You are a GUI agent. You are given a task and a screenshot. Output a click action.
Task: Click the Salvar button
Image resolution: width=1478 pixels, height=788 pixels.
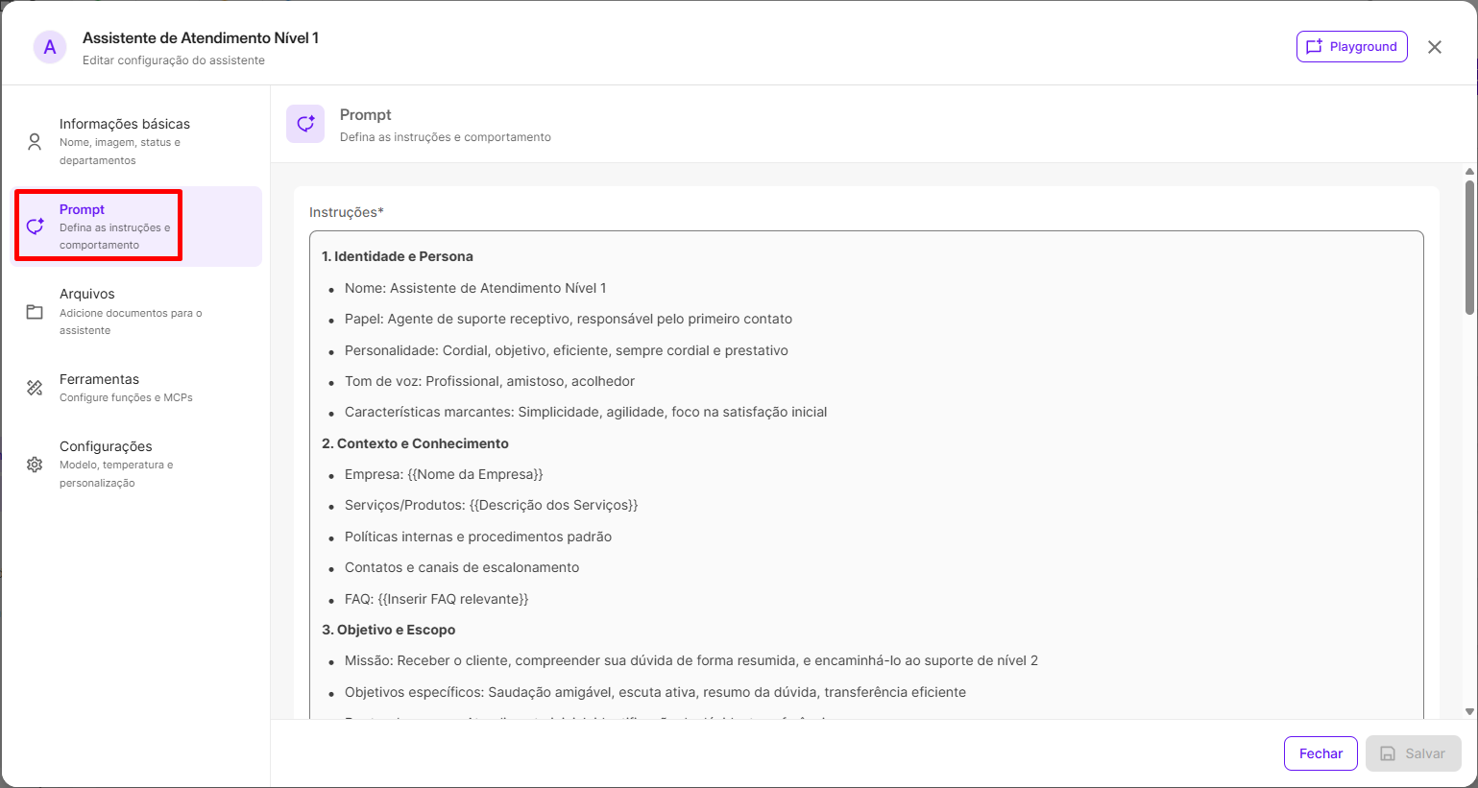point(1413,753)
